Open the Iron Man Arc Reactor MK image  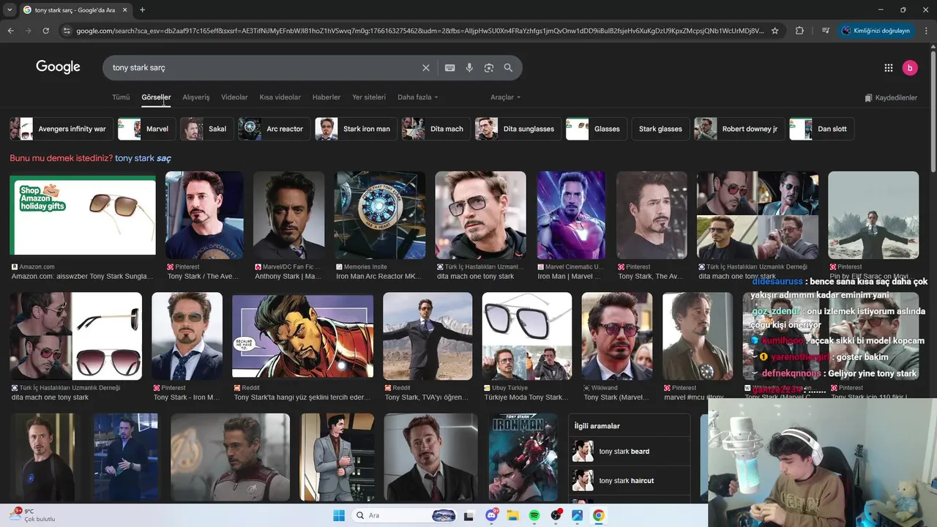380,215
